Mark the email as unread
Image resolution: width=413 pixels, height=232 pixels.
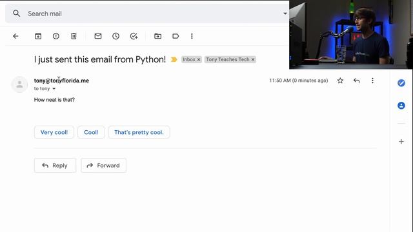click(x=98, y=36)
